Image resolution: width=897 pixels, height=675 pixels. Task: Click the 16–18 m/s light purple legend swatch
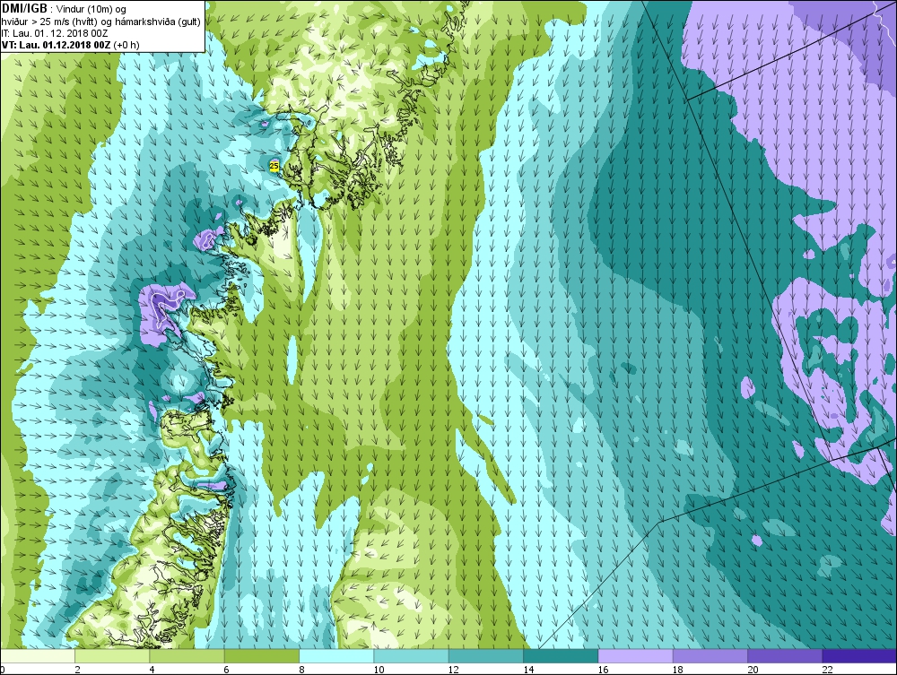tap(635, 655)
